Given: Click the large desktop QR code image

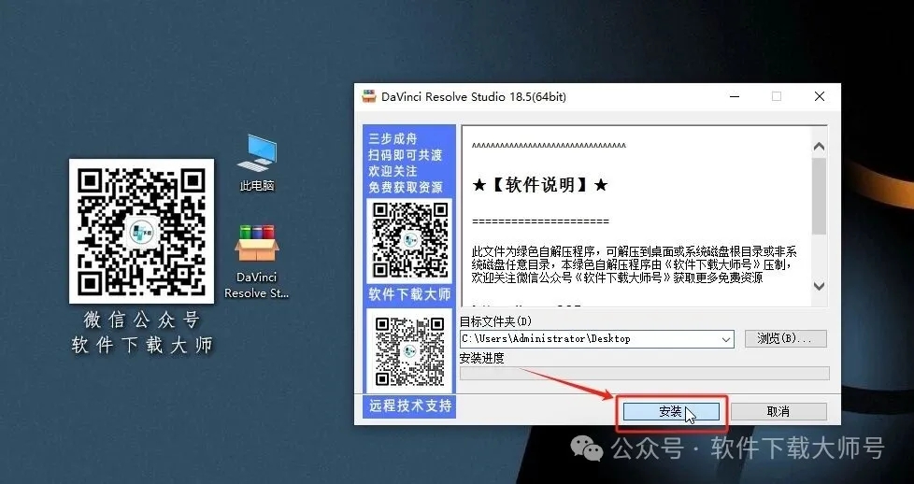Looking at the screenshot, I should tap(142, 231).
